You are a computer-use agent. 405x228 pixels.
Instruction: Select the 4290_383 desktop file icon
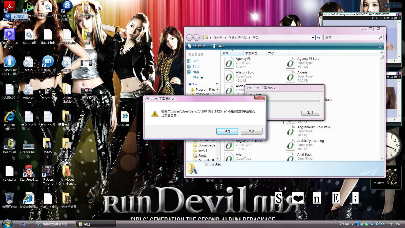[125, 119]
